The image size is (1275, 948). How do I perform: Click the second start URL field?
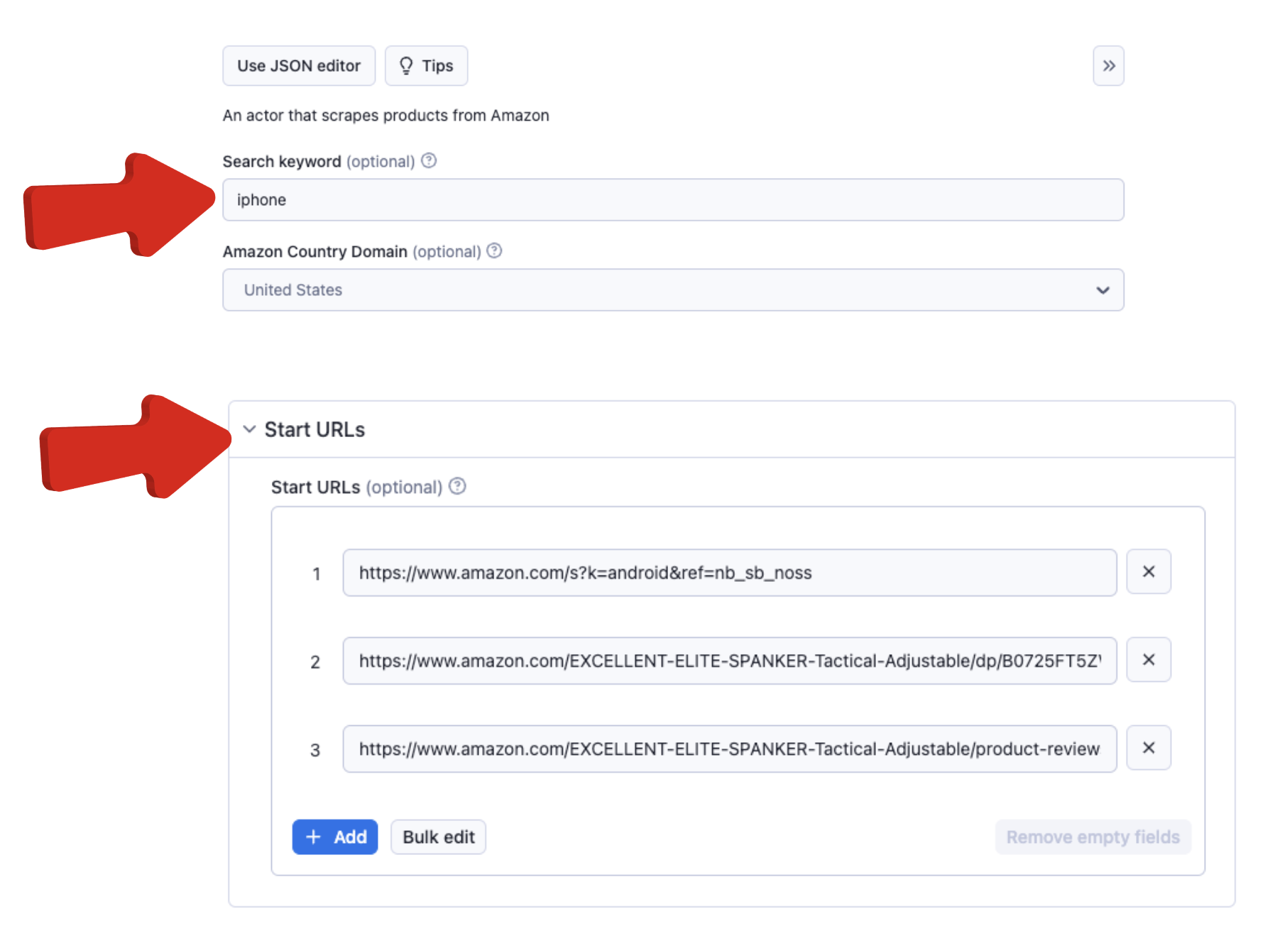728,661
